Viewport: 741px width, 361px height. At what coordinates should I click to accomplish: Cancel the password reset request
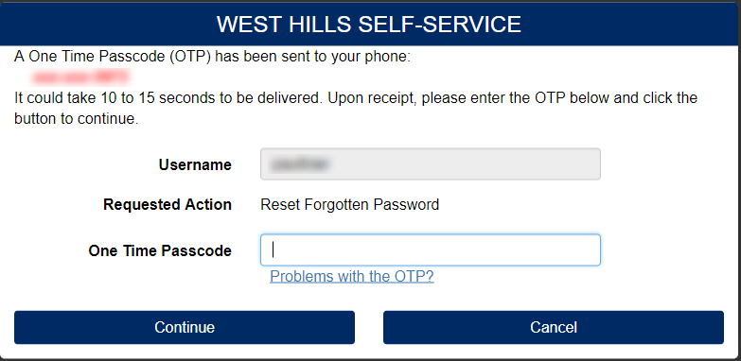coord(554,327)
